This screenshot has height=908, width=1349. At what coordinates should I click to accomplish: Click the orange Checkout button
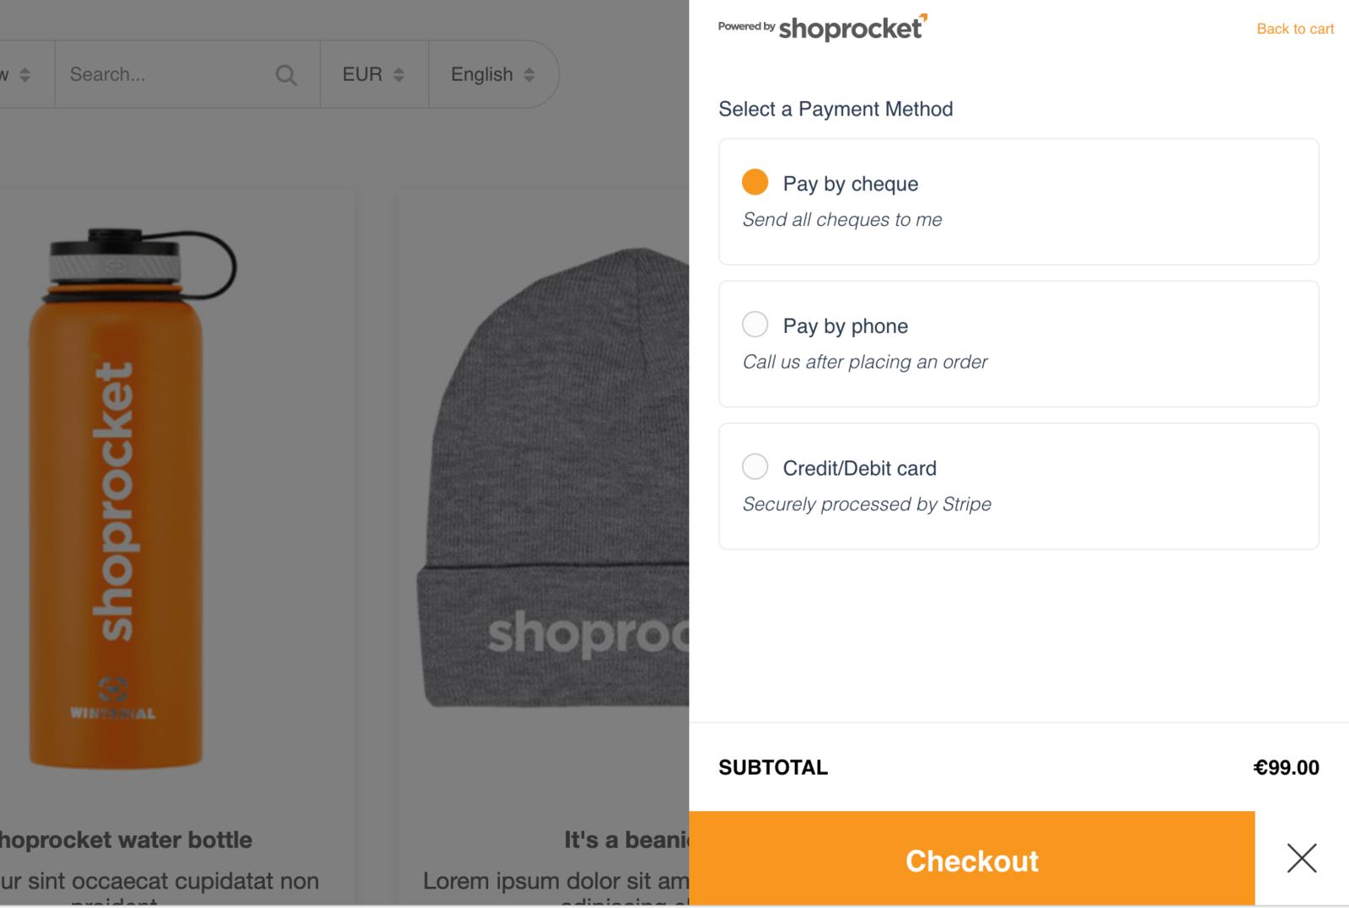971,860
